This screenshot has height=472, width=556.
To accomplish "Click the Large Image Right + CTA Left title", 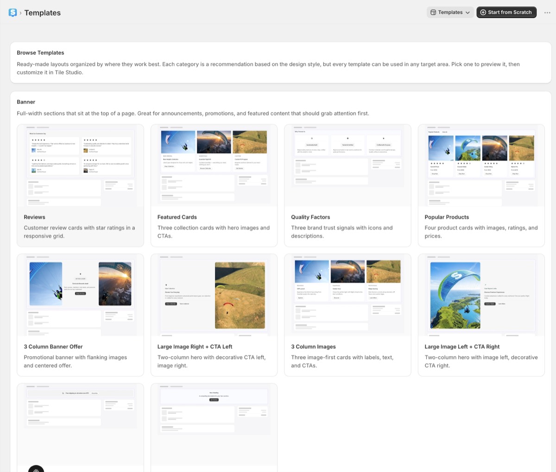I will point(195,347).
